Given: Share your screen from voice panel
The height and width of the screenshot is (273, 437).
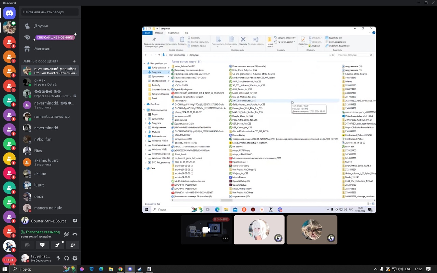Looking at the screenshot, I should click(42, 245).
